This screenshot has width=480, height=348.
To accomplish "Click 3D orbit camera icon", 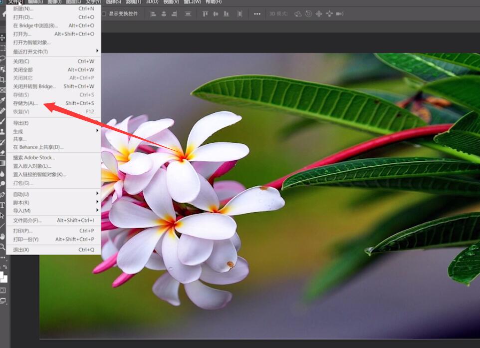I will (x=298, y=14).
